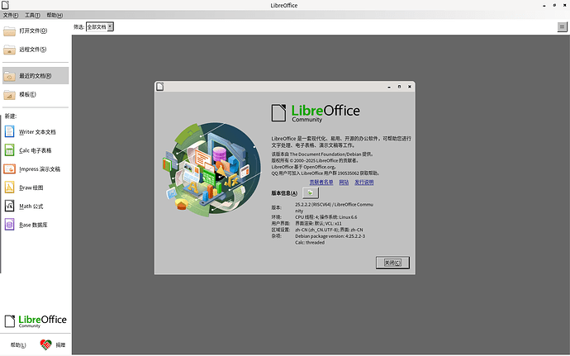Close the about dialog with its X button
Image resolution: width=570 pixels, height=356 pixels.
coord(409,87)
